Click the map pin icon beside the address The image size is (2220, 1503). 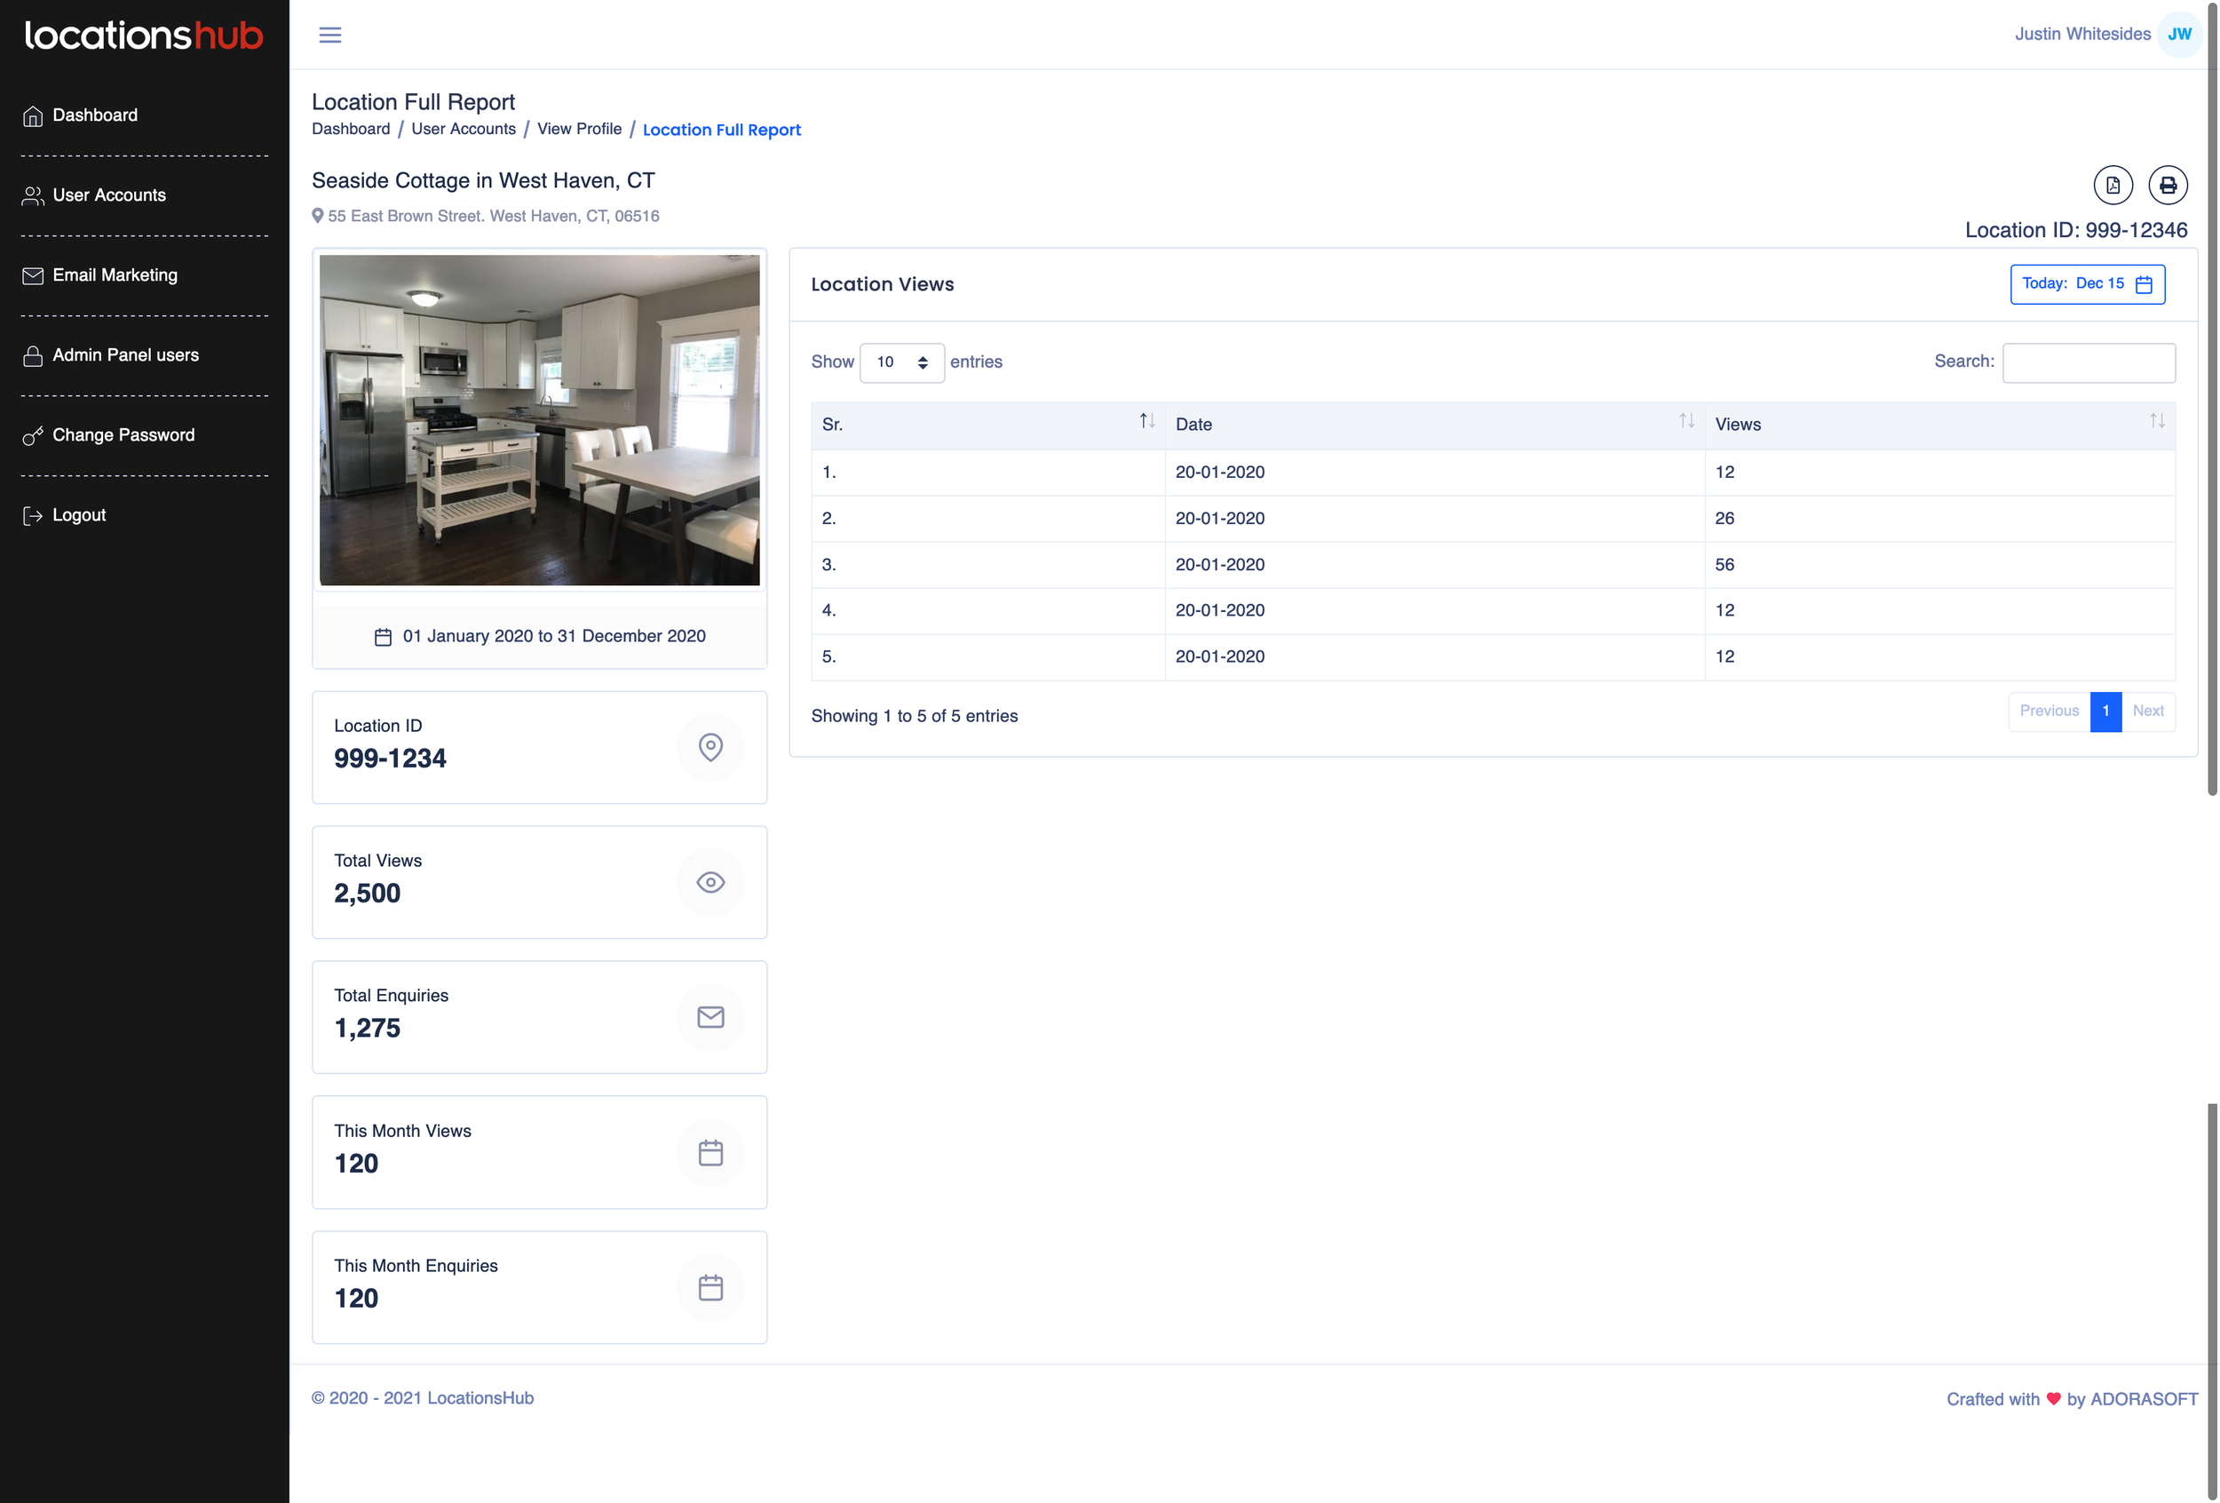coord(317,216)
